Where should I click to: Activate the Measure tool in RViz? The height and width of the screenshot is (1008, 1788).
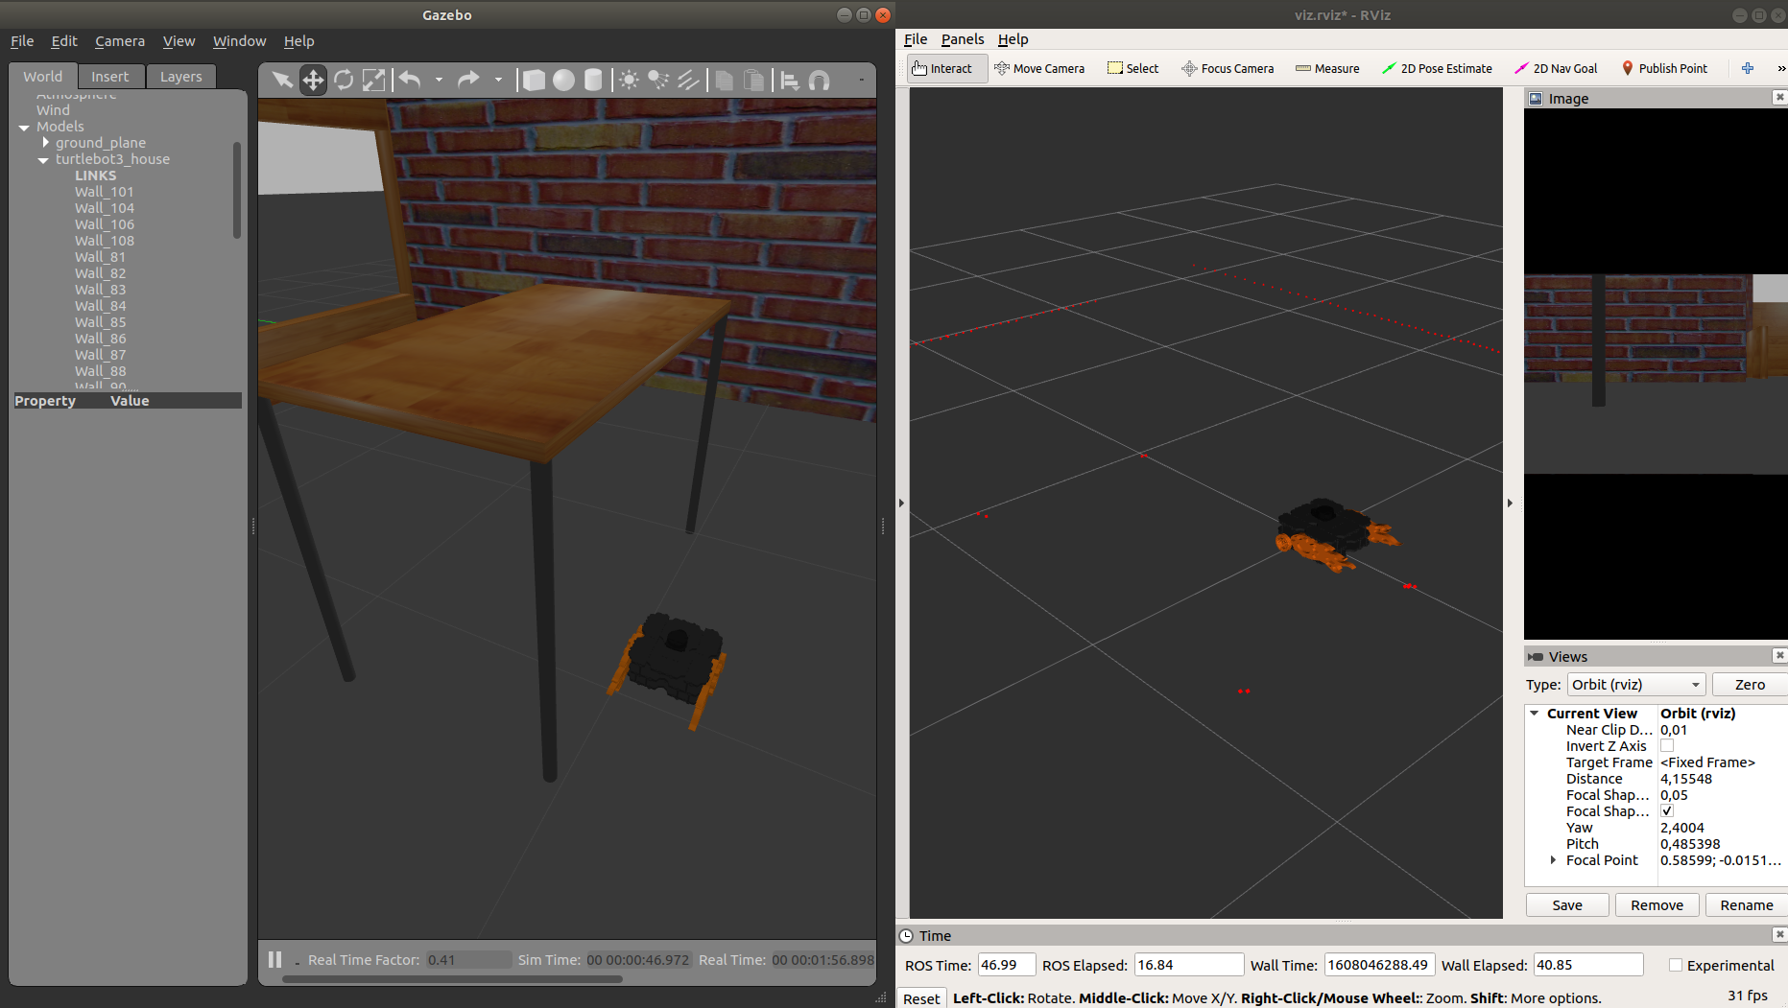click(1327, 68)
